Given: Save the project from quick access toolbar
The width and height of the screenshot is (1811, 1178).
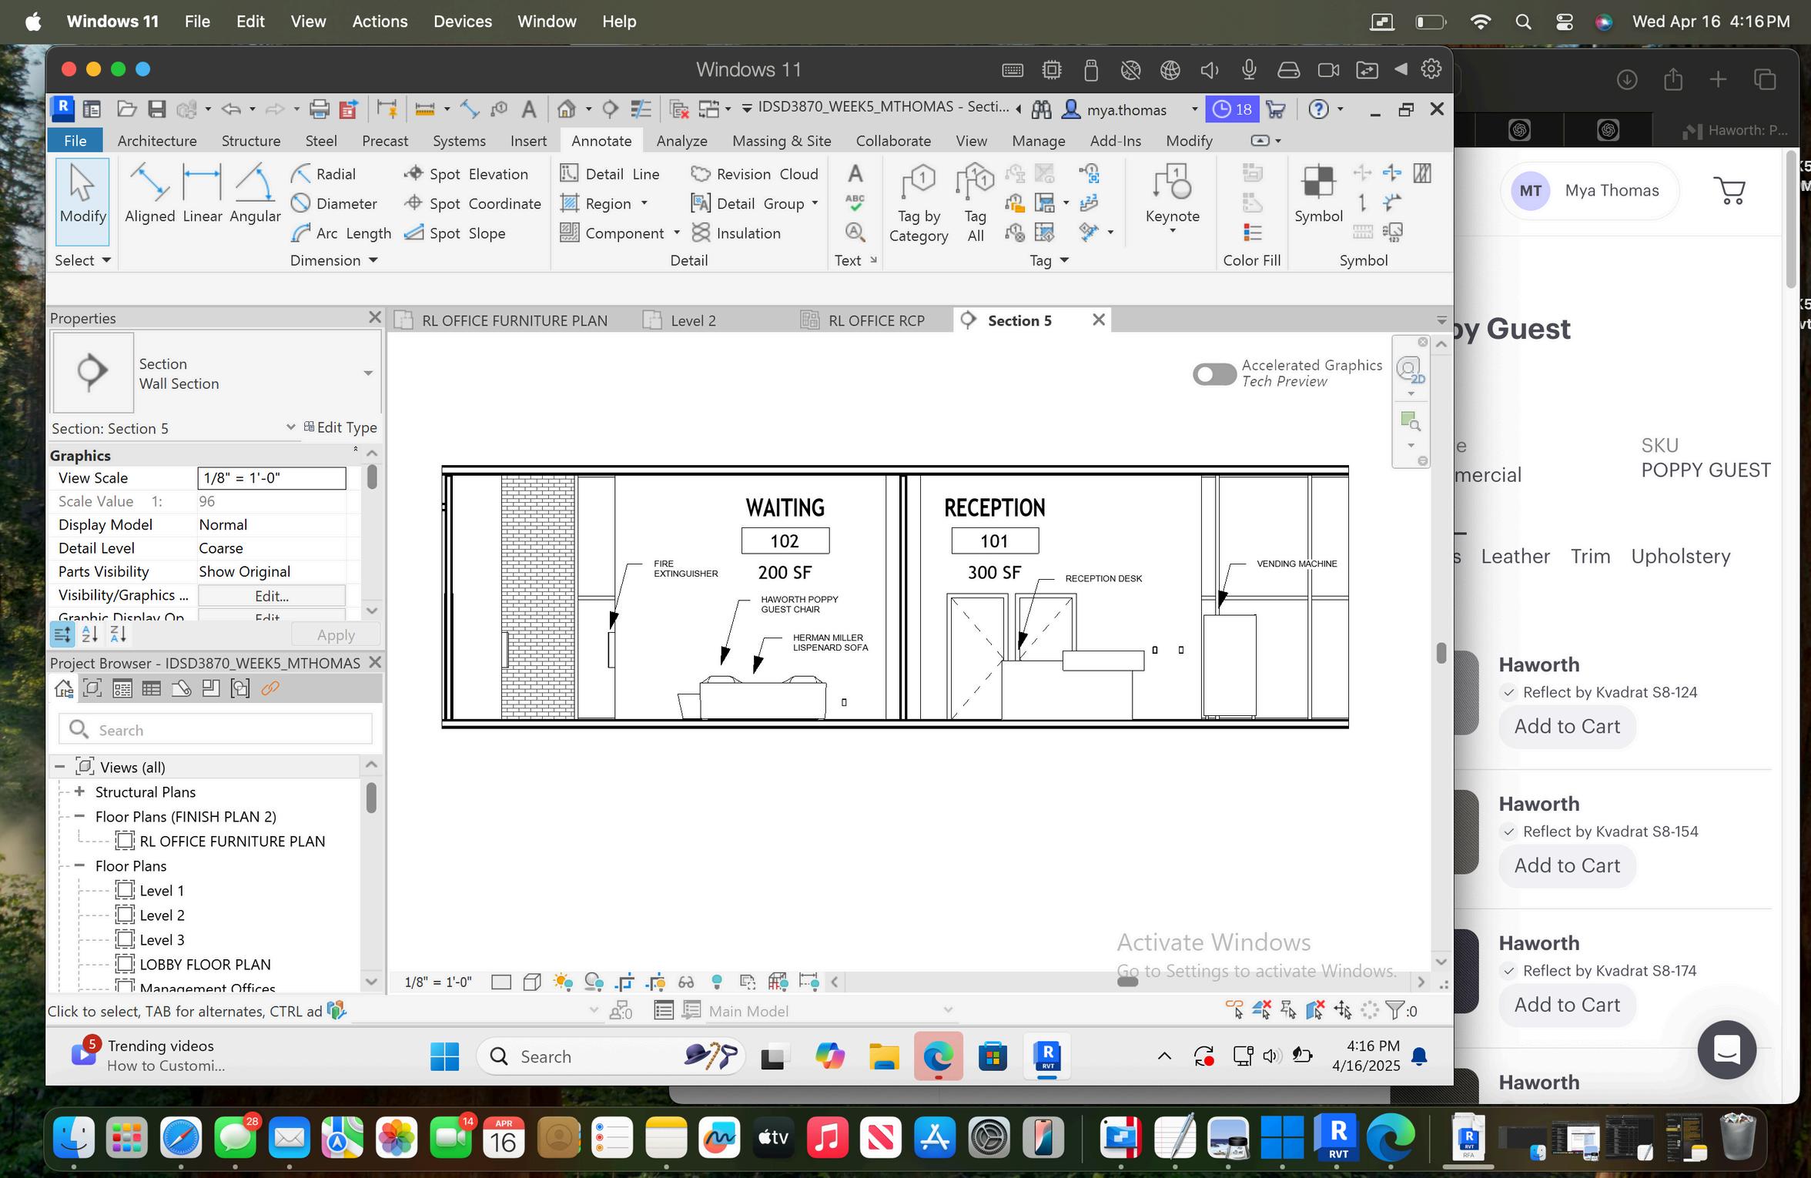Looking at the screenshot, I should pyautogui.click(x=157, y=109).
